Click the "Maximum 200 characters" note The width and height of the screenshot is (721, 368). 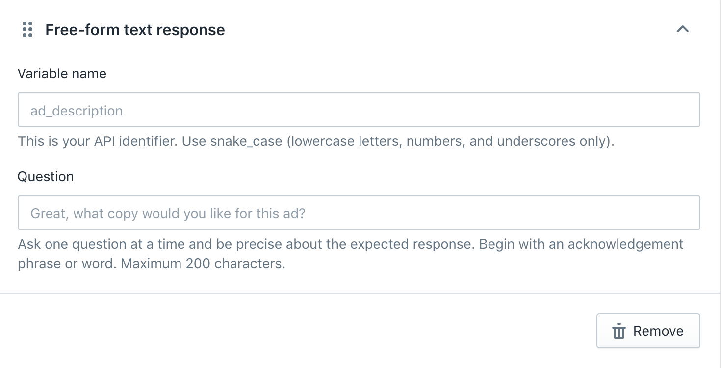(x=203, y=264)
